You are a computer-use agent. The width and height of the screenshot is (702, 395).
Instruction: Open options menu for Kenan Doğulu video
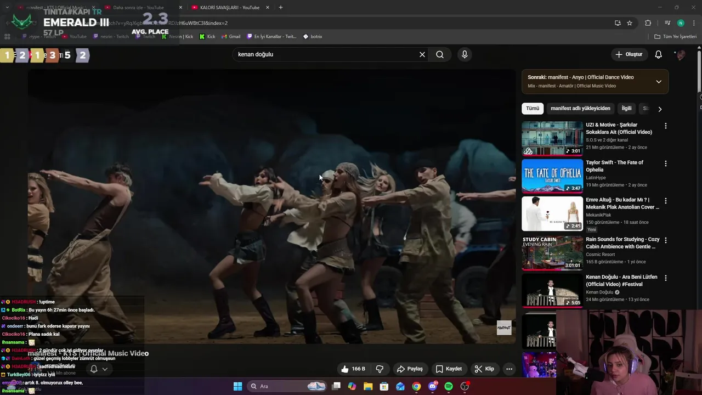pyautogui.click(x=666, y=278)
